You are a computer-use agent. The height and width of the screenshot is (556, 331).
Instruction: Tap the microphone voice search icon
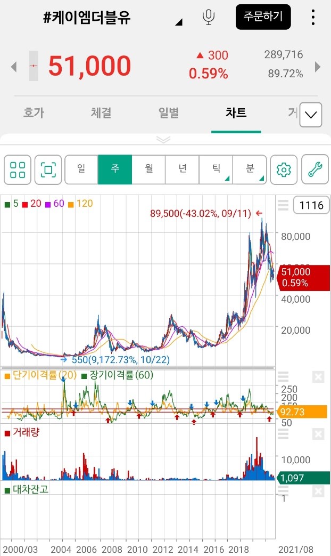[209, 17]
